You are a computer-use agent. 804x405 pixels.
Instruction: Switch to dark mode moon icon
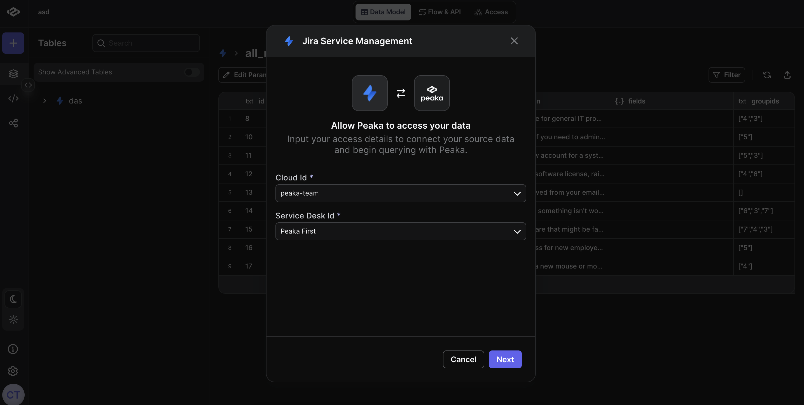pyautogui.click(x=13, y=299)
